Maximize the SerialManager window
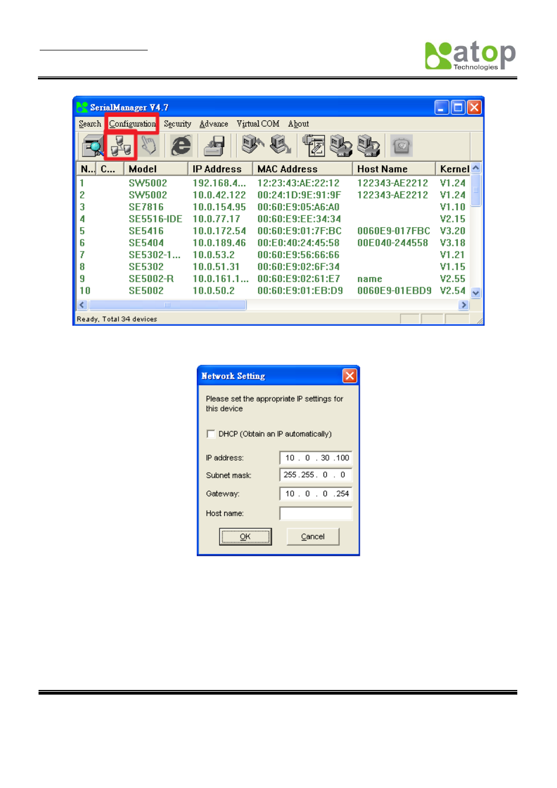This screenshot has height=788, width=557. pos(458,107)
